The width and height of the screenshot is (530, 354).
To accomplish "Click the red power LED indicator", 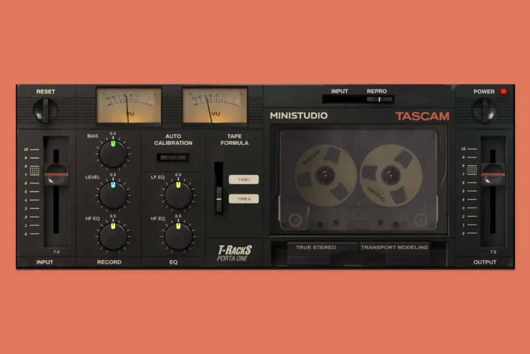I will (503, 91).
